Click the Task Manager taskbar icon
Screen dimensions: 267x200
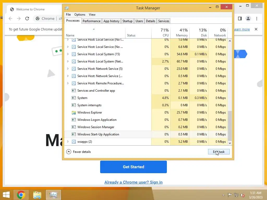(53, 195)
